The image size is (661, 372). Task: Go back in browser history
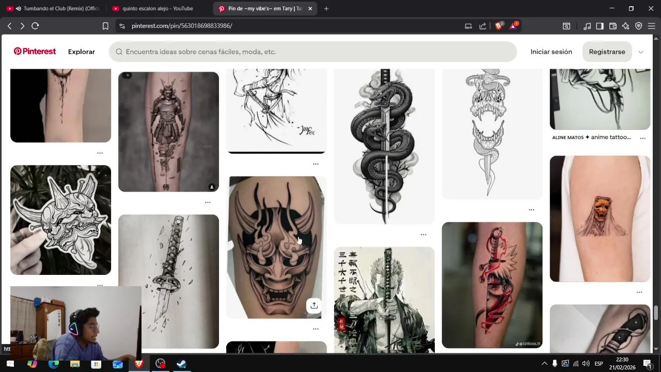click(x=9, y=26)
